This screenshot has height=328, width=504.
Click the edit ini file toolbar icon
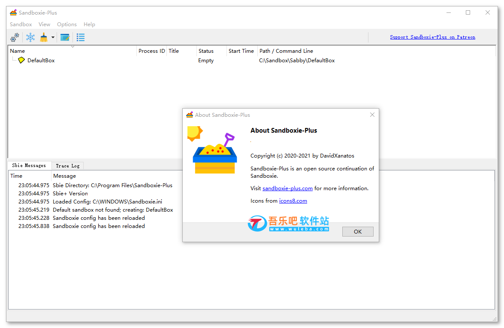[x=65, y=37]
